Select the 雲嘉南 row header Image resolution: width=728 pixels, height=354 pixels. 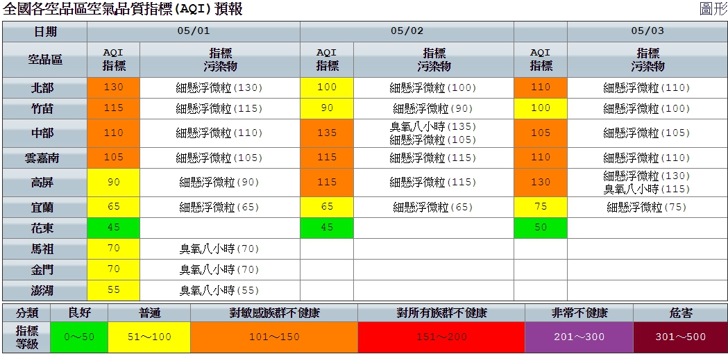(45, 158)
